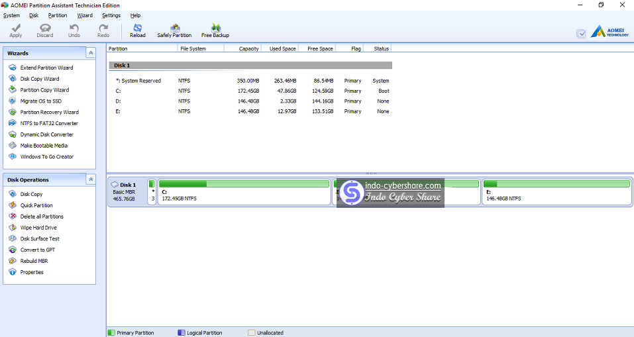Viewport: 634px width, 337px height.
Task: Click the Primary Partition green legend swatch
Action: (x=111, y=332)
